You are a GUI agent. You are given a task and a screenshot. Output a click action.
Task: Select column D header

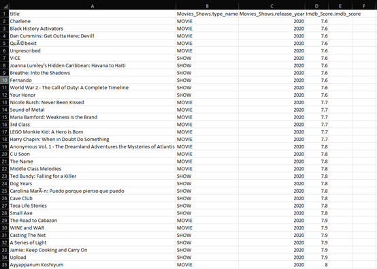[316, 6]
